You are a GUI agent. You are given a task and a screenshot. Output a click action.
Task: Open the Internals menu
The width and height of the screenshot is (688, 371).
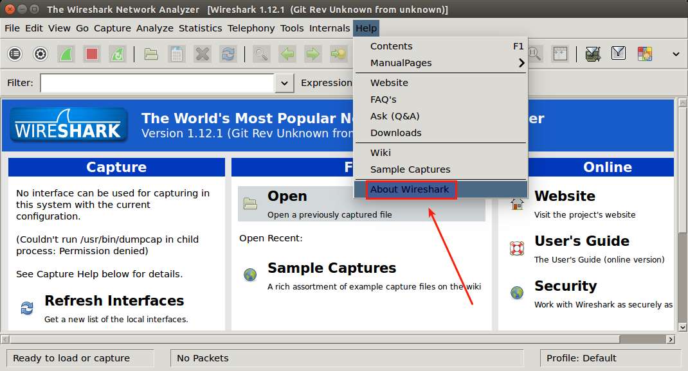coord(329,28)
